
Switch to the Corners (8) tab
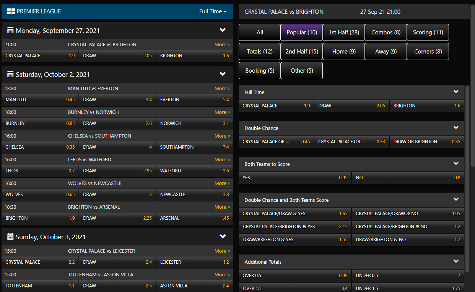point(428,52)
